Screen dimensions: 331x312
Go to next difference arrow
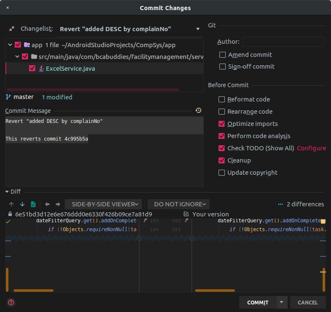pyautogui.click(x=22, y=204)
